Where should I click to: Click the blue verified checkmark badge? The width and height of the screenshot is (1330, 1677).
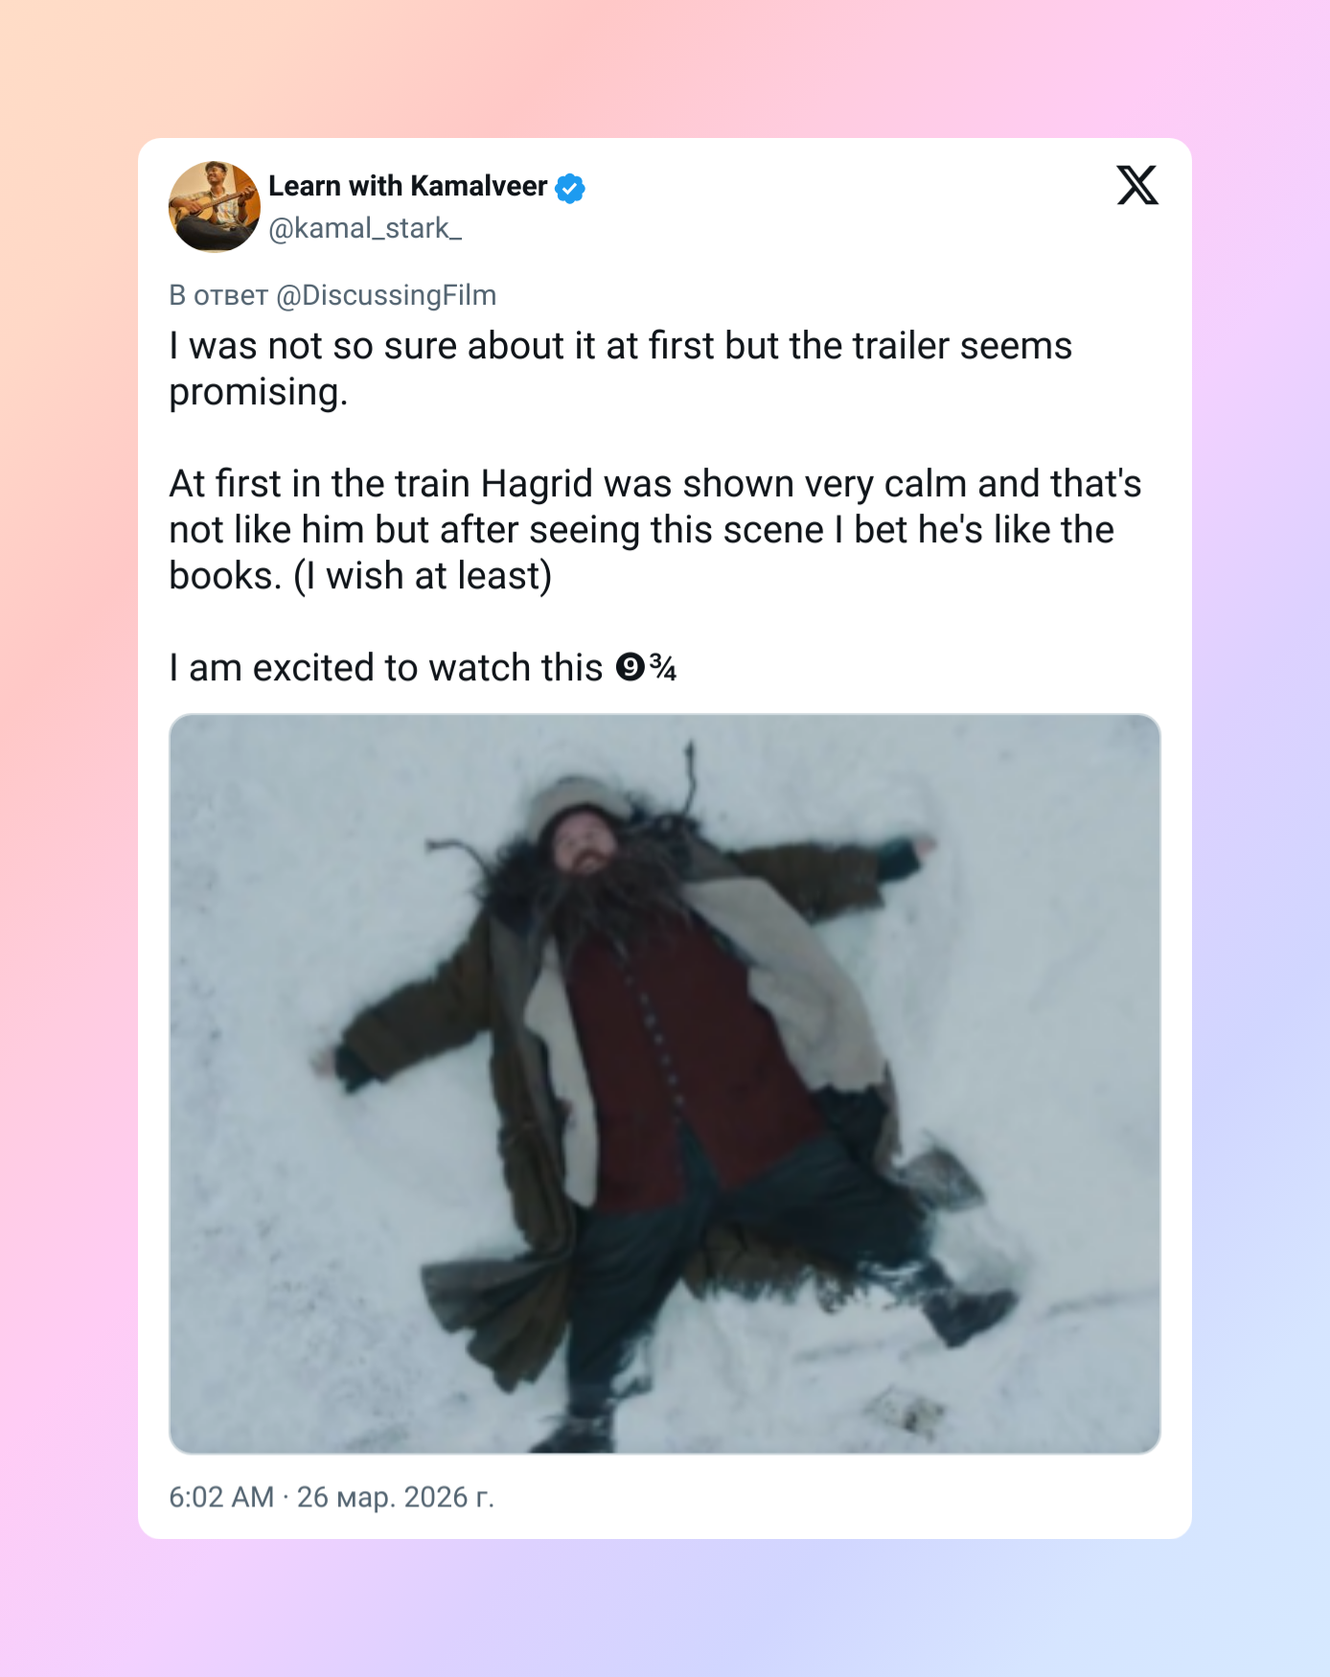(x=570, y=189)
